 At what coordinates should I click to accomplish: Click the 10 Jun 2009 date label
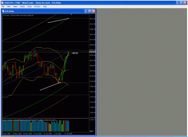37,134
